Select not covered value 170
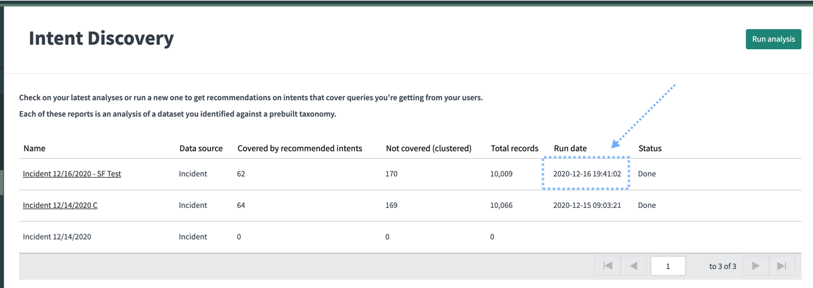Screen dimensions: 813x288 pos(392,174)
